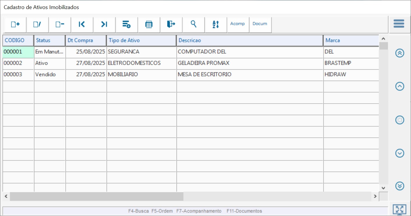Click the print icon
Image resolution: width=411 pixels, height=216 pixels.
(x=149, y=24)
